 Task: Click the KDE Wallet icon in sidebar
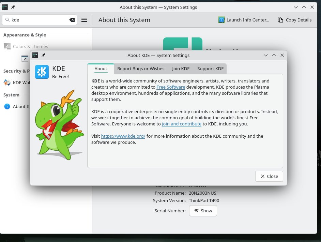pyautogui.click(x=7, y=83)
